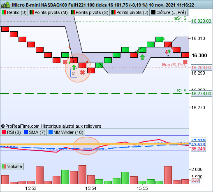The height and width of the screenshot is (192, 213).
Task: Click the Bas (S, Pré) line label
Action: pos(174,65)
